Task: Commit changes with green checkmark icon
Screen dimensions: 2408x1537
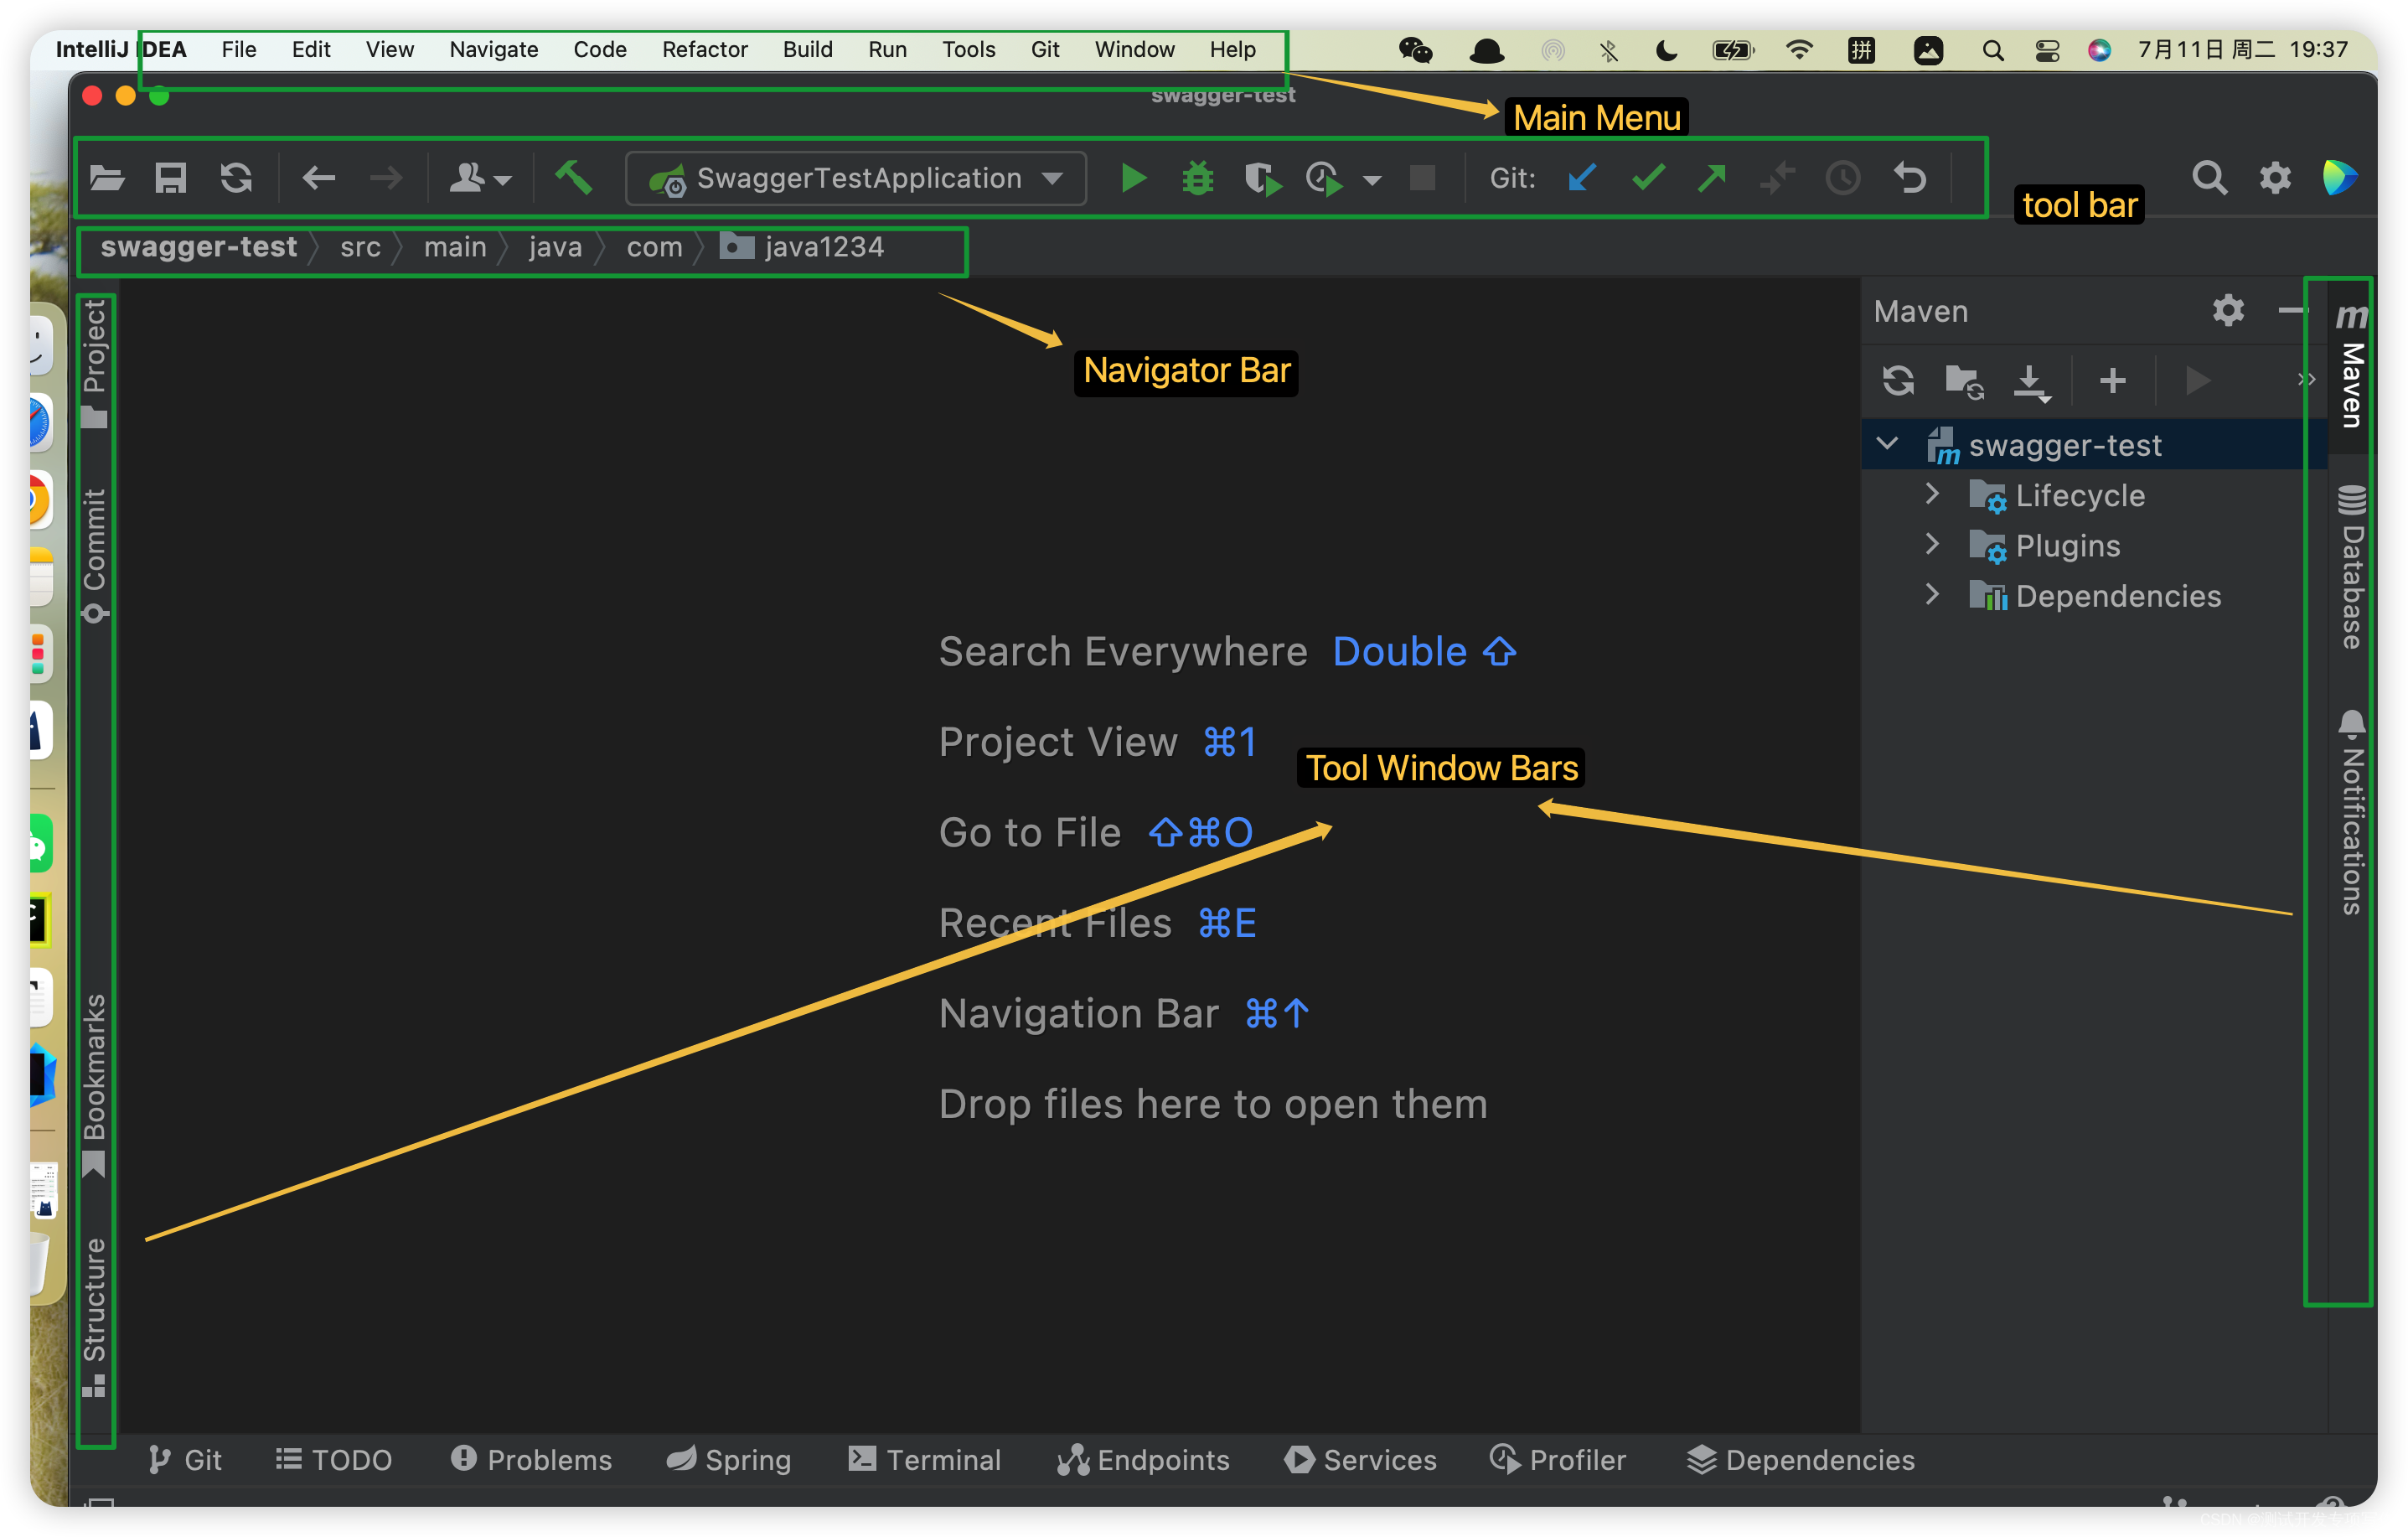Action: coord(1647,179)
